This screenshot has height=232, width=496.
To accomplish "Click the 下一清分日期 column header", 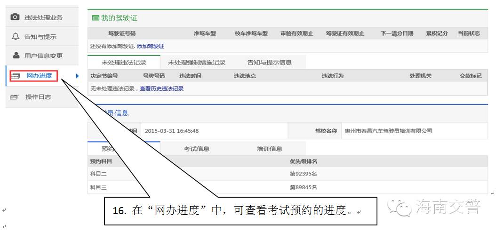I will [x=397, y=33].
